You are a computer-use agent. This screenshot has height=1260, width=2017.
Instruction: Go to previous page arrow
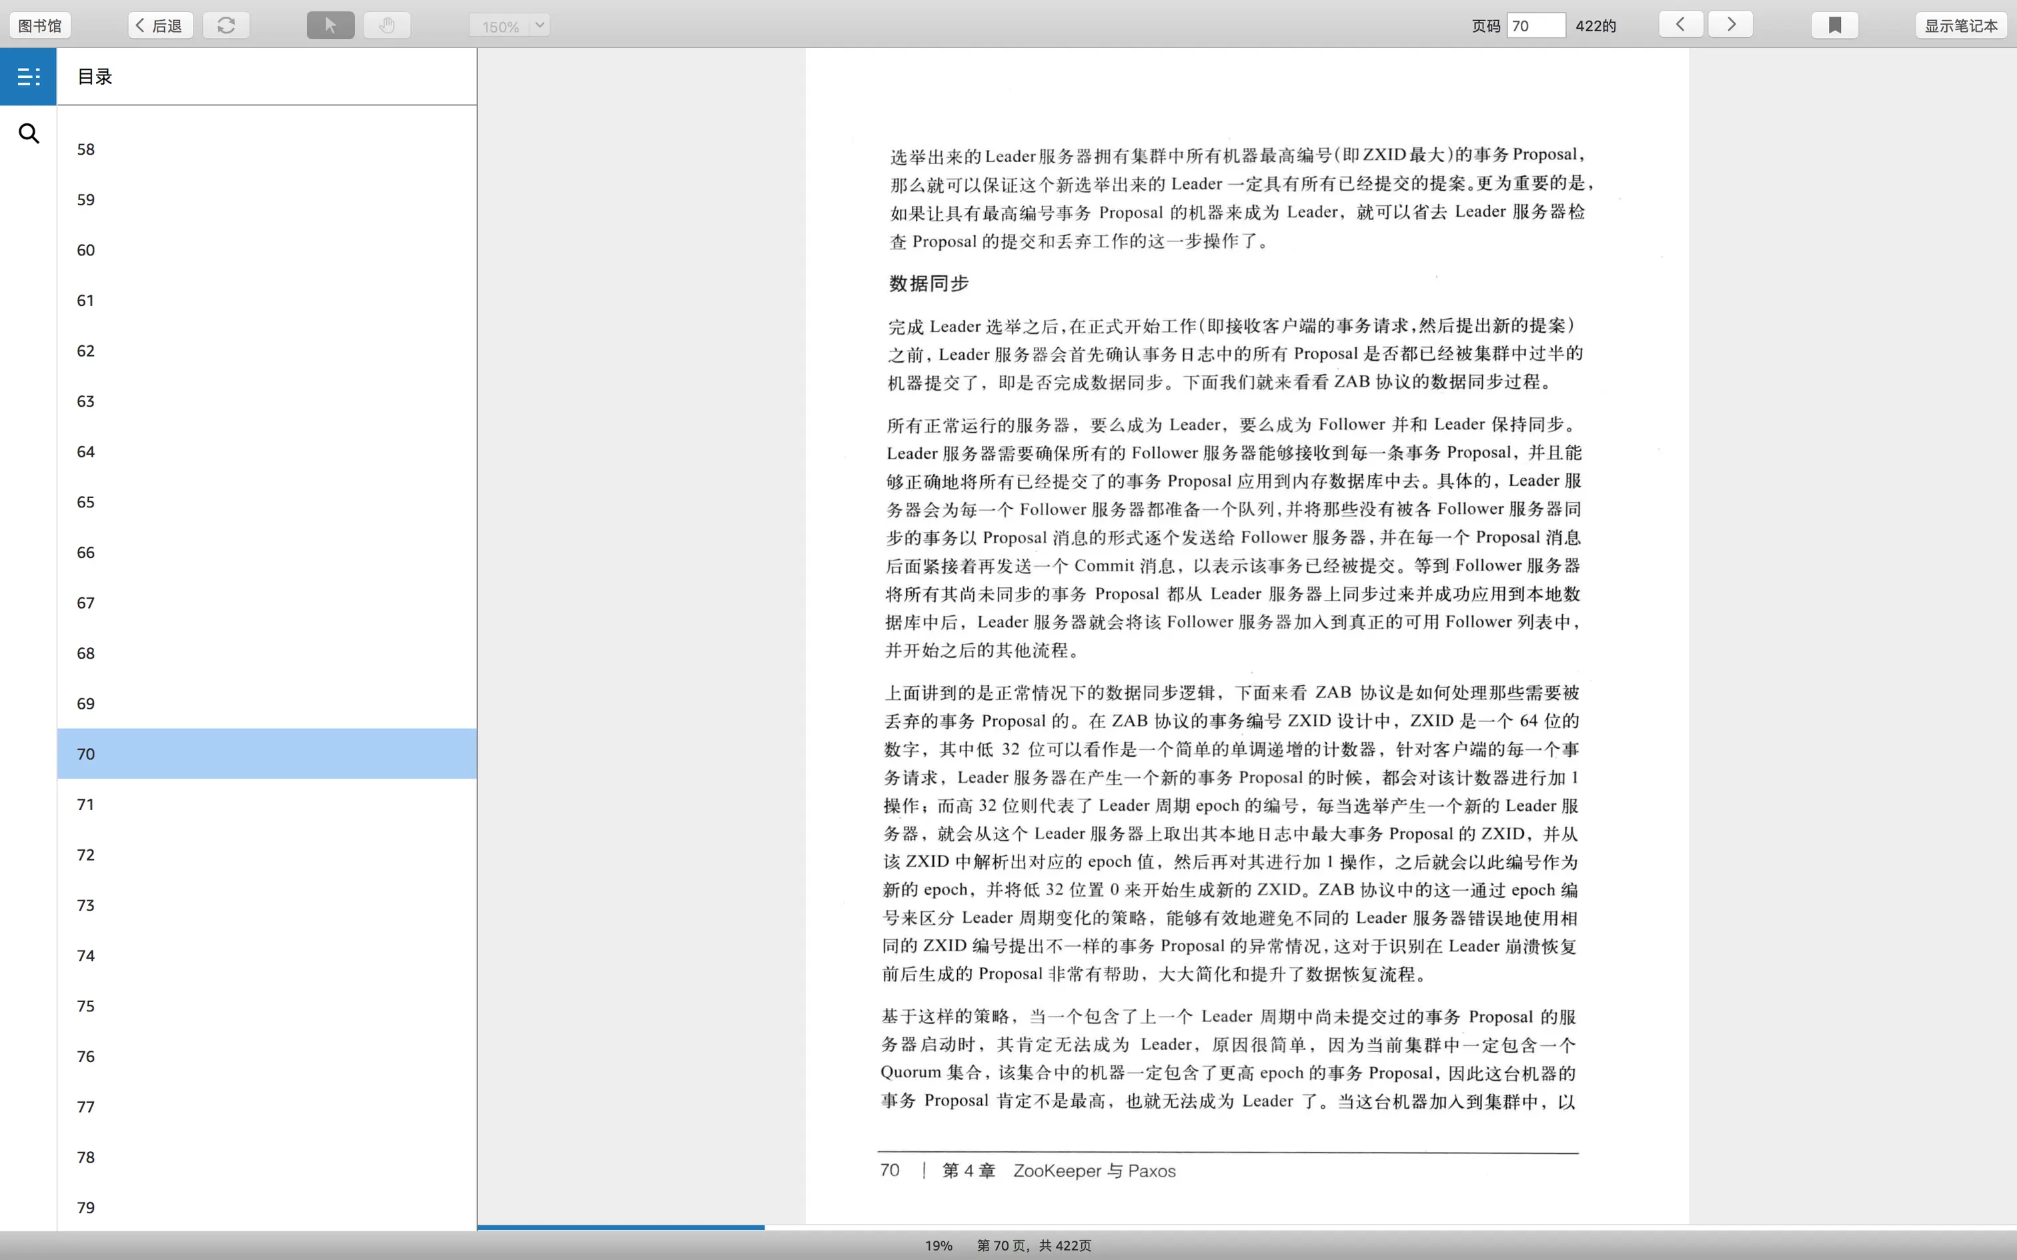[x=1680, y=24]
